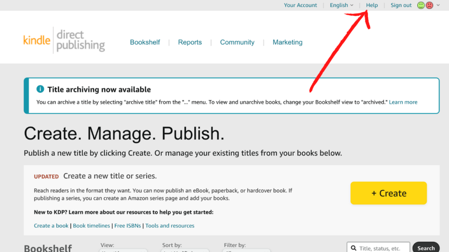
Task: Click the red sad face feedback icon
Action: tap(430, 5)
